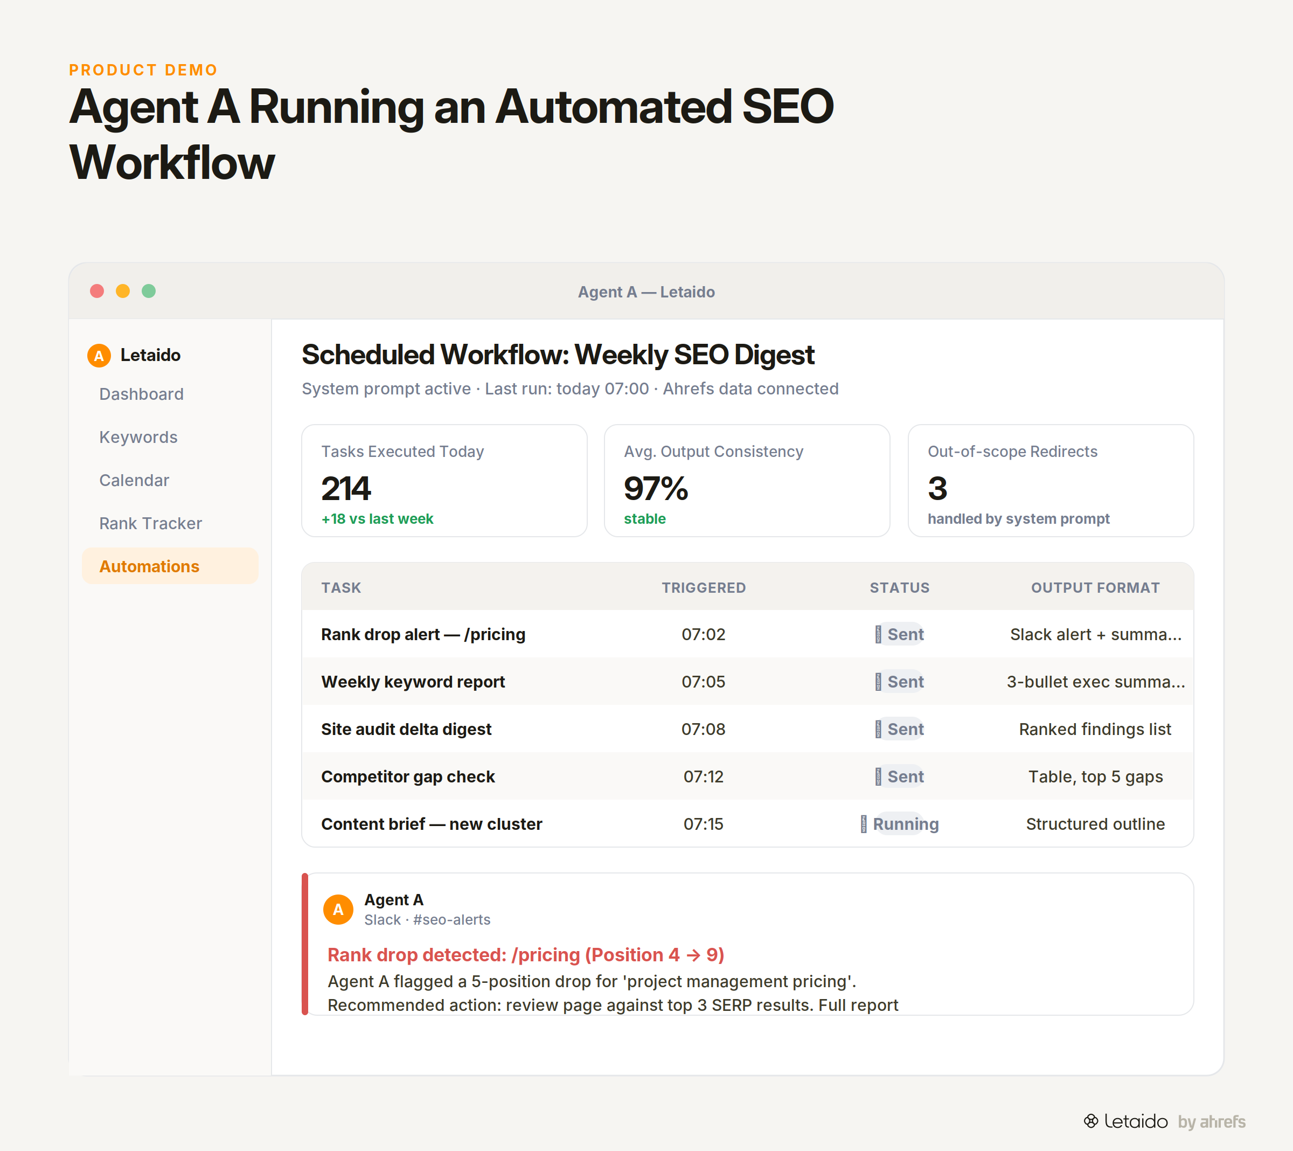Click the yellow minimize window dot
This screenshot has height=1151, width=1293.
click(123, 291)
